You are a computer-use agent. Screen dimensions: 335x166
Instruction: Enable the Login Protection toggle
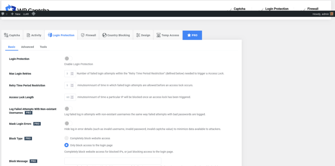pyautogui.click(x=68, y=58)
